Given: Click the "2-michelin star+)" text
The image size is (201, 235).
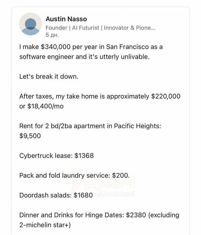Looking at the screenshot, I should click(45, 224).
